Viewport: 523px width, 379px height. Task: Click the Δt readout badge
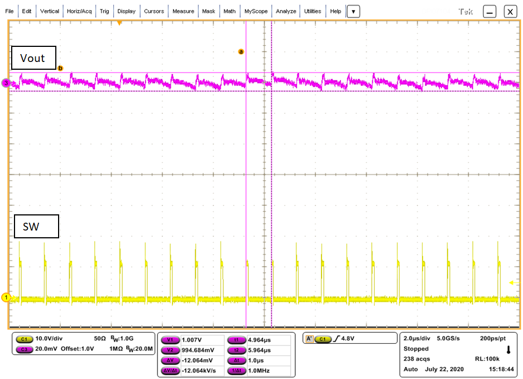pos(237,360)
